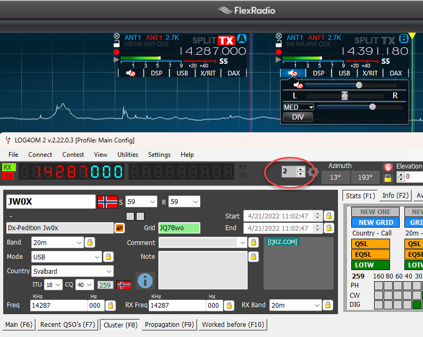The height and width of the screenshot is (337, 423).
Task: Toggle the RX Freq lock icon
Action: tap(229, 306)
